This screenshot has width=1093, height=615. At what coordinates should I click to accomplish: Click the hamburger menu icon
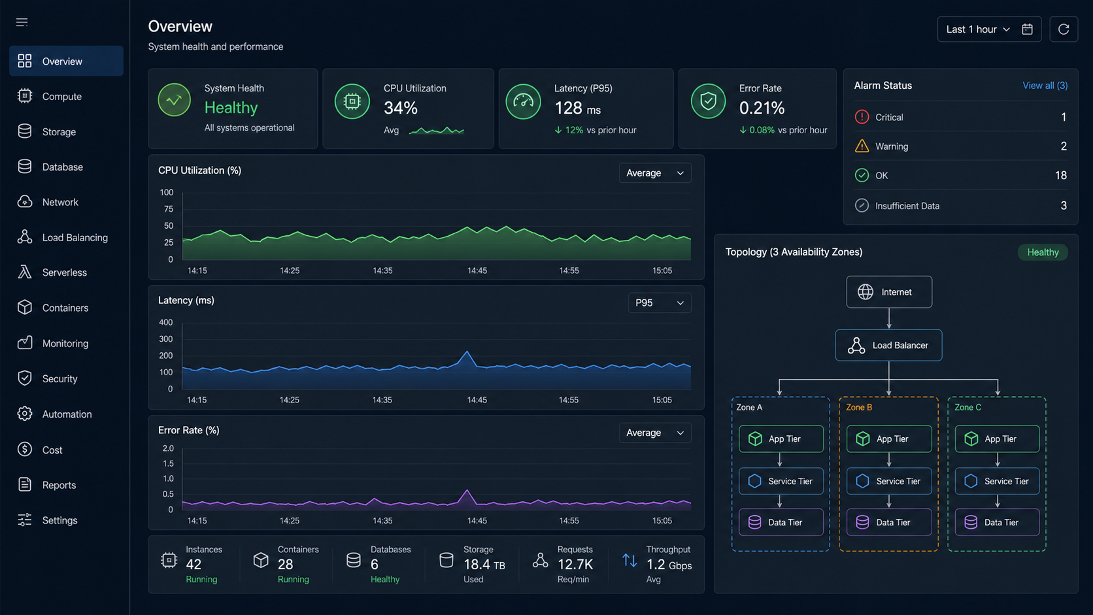tap(22, 22)
